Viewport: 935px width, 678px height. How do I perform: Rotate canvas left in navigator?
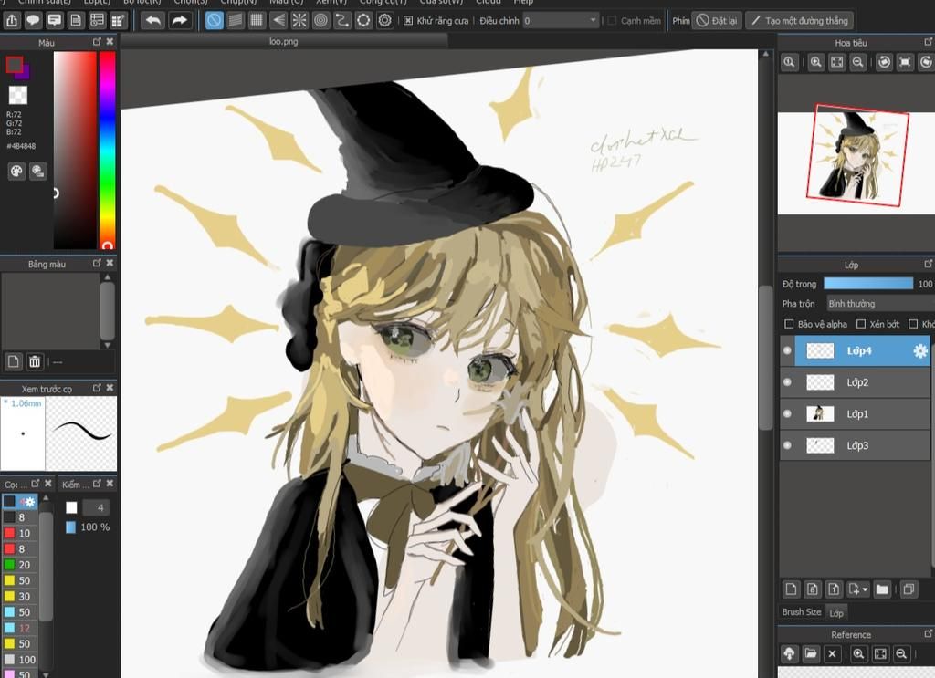(x=884, y=62)
